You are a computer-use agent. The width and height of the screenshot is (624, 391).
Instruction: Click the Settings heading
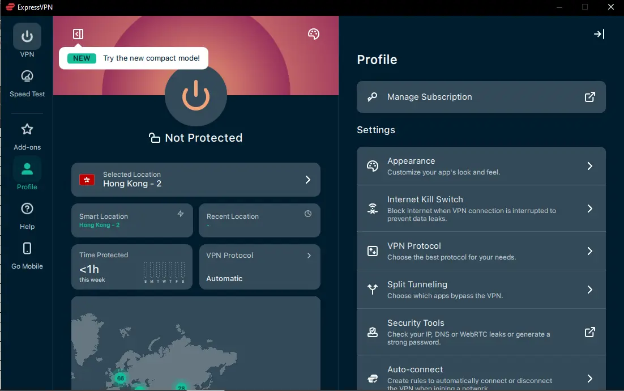click(376, 130)
